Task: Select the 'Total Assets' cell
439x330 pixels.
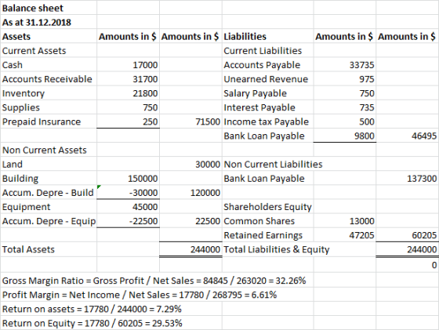Action: [x=49, y=249]
